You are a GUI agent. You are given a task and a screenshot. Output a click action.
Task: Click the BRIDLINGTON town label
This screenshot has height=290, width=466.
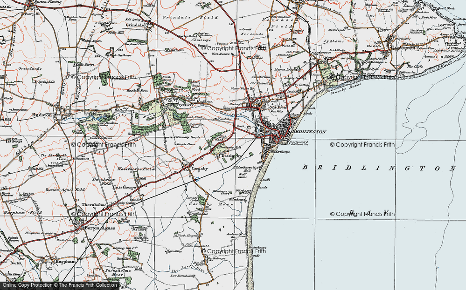click(x=309, y=132)
